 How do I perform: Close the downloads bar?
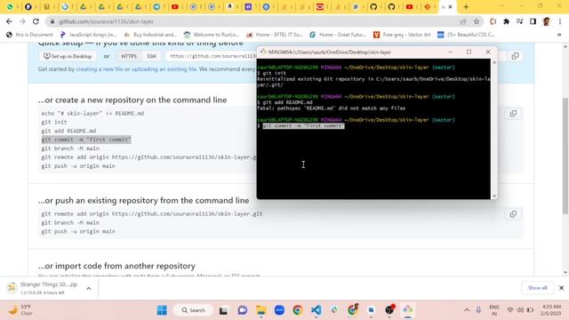[561, 288]
